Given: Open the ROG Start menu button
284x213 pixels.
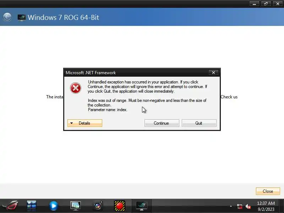Looking at the screenshot, I should click(10, 206).
